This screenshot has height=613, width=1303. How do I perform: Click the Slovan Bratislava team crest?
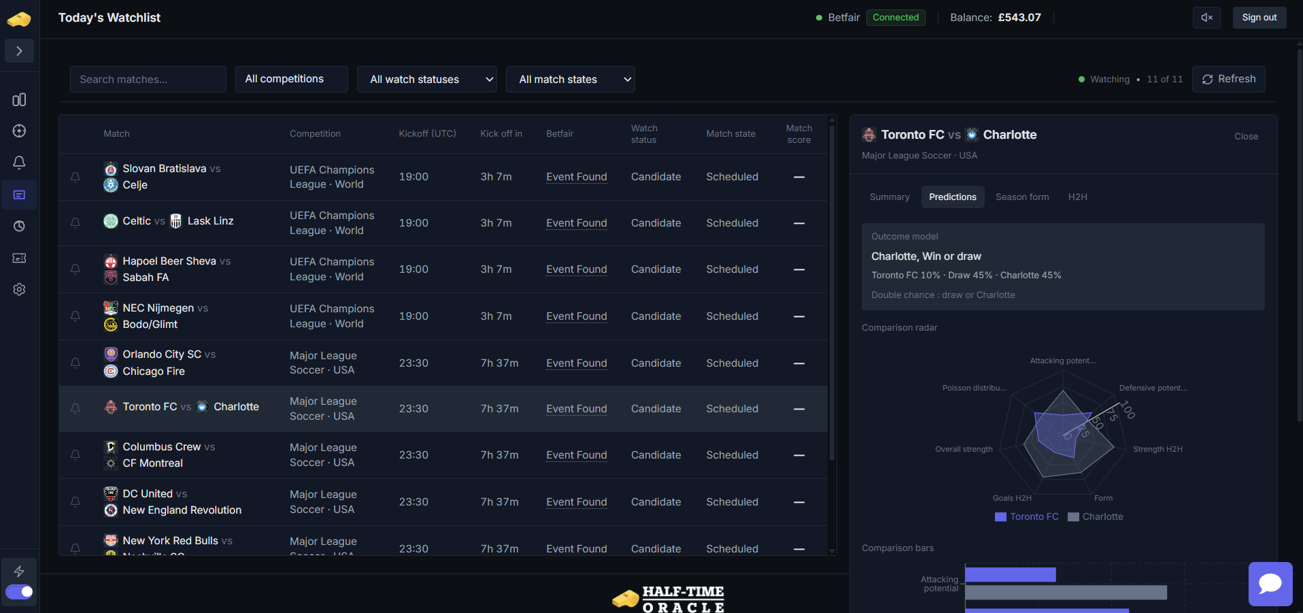(111, 169)
